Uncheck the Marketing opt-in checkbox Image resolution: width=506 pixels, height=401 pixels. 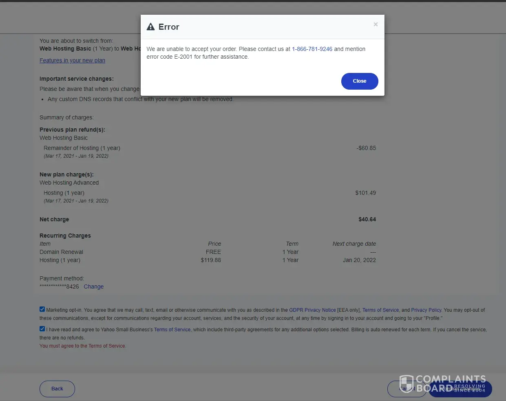click(x=42, y=309)
